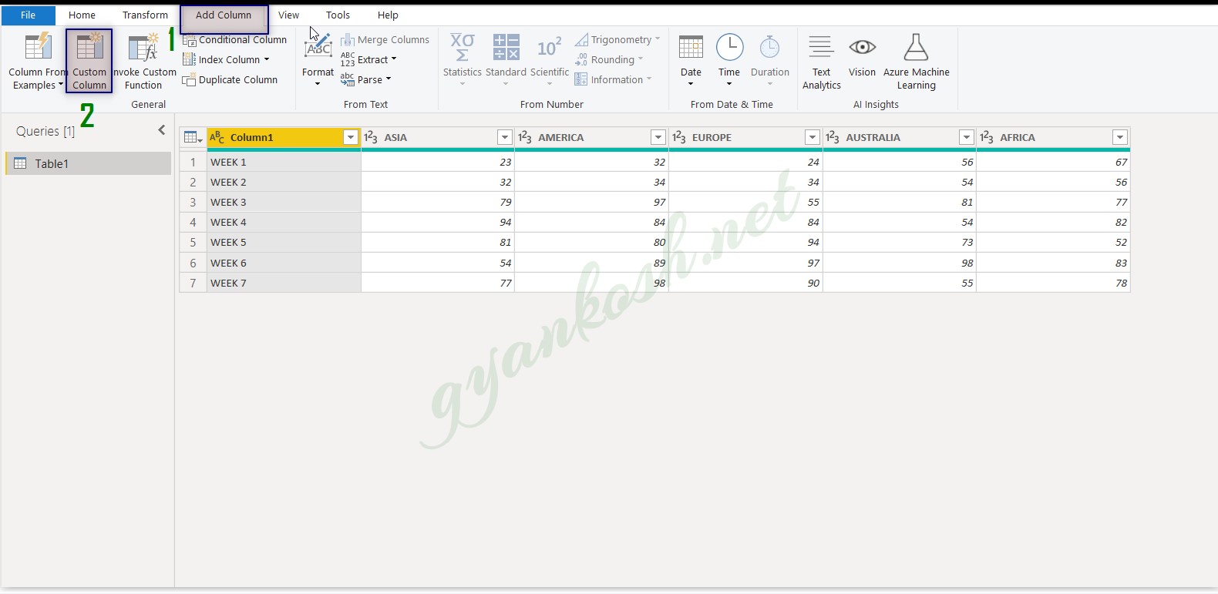Screen dimensions: 1218x594
Task: Open the AMERICA column filter dropdown
Action: (x=658, y=137)
